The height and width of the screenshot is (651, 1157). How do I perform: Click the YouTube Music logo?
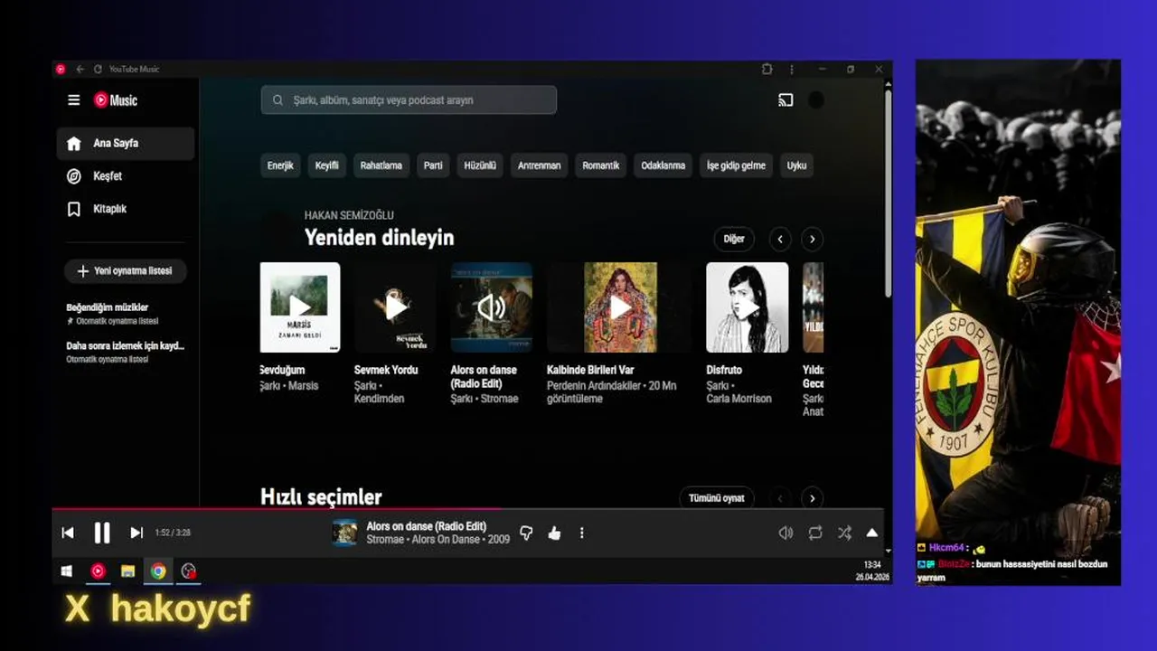click(116, 100)
